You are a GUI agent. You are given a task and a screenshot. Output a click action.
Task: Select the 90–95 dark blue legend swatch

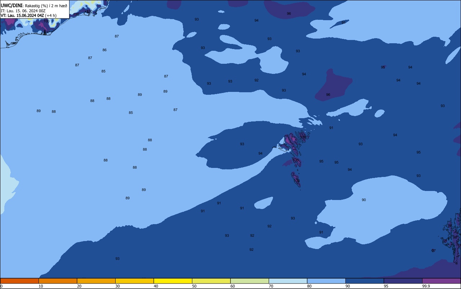point(364,281)
